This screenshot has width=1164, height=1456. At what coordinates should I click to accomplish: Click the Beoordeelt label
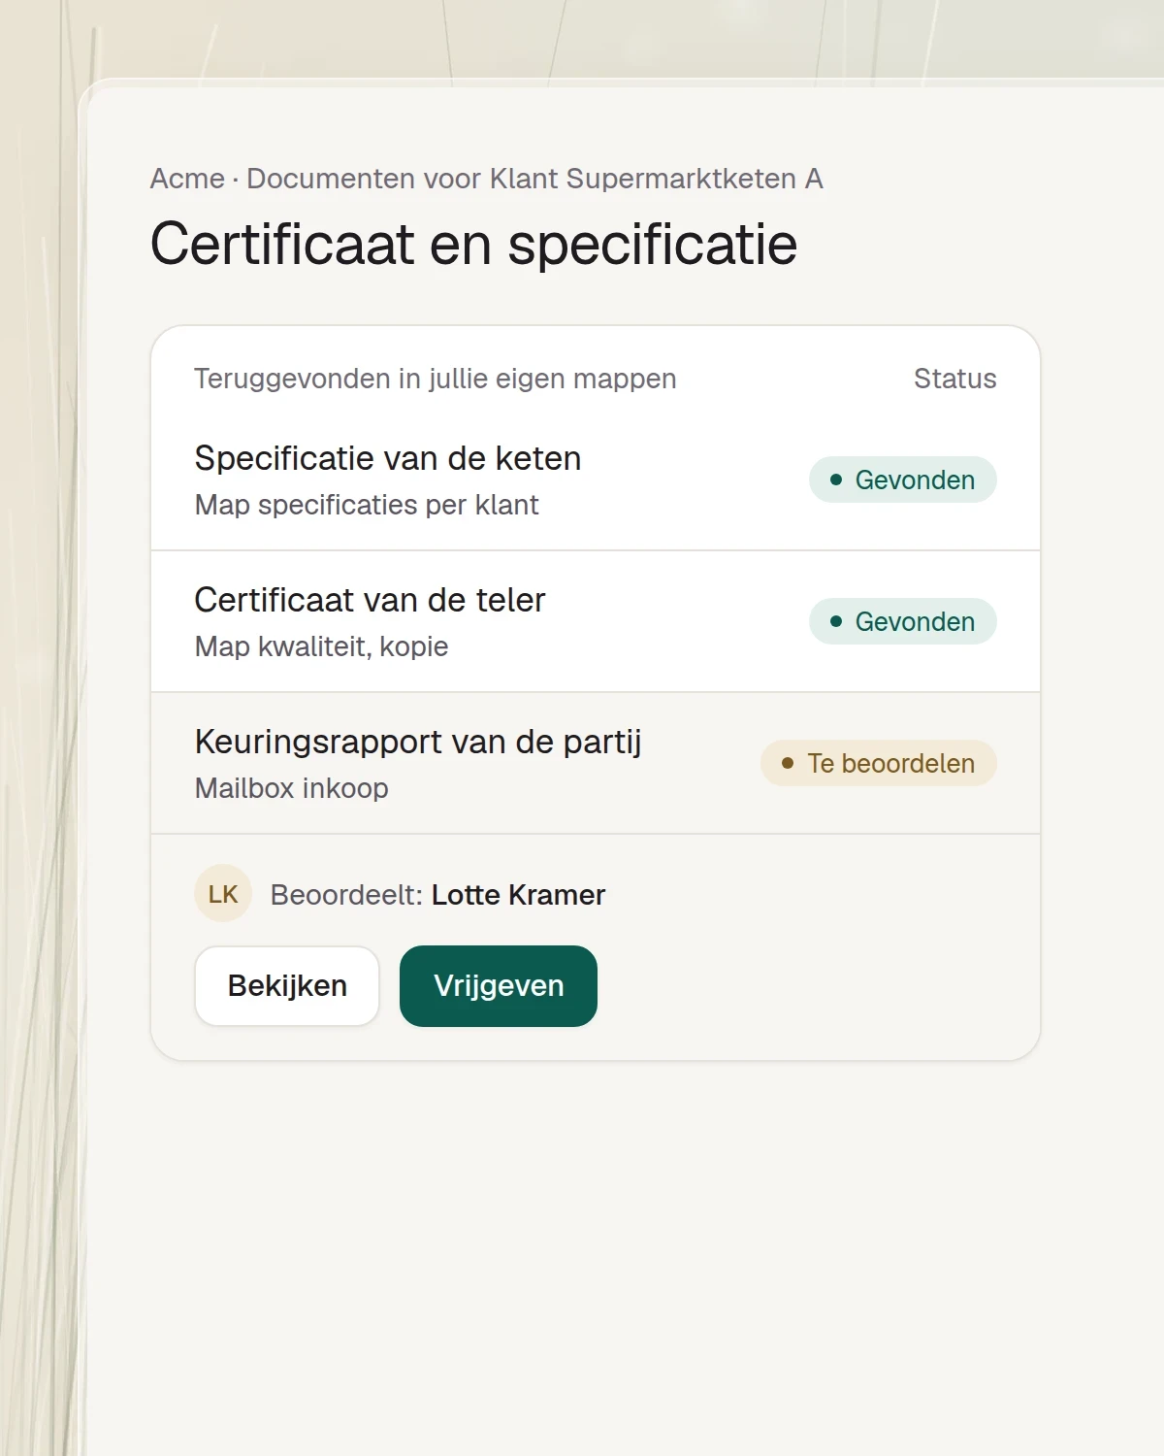(x=346, y=894)
